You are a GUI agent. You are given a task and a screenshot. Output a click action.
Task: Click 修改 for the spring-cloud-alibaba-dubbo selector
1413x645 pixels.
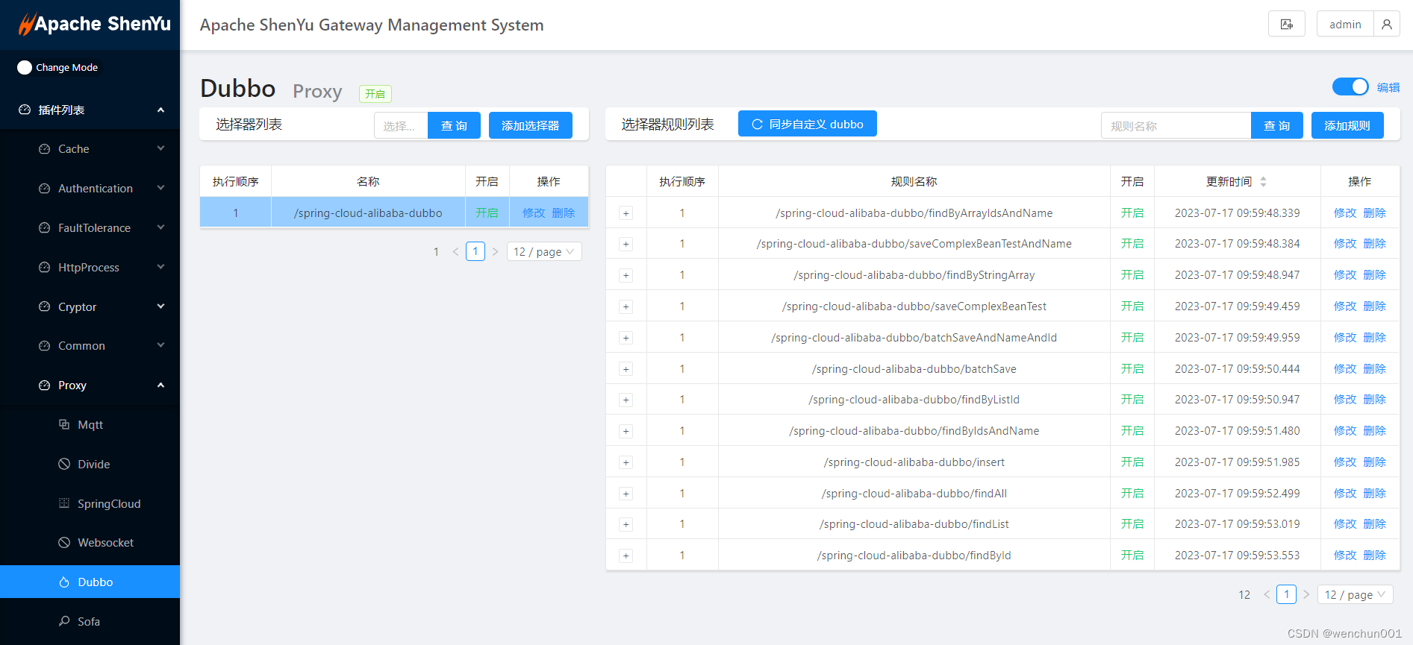click(534, 213)
